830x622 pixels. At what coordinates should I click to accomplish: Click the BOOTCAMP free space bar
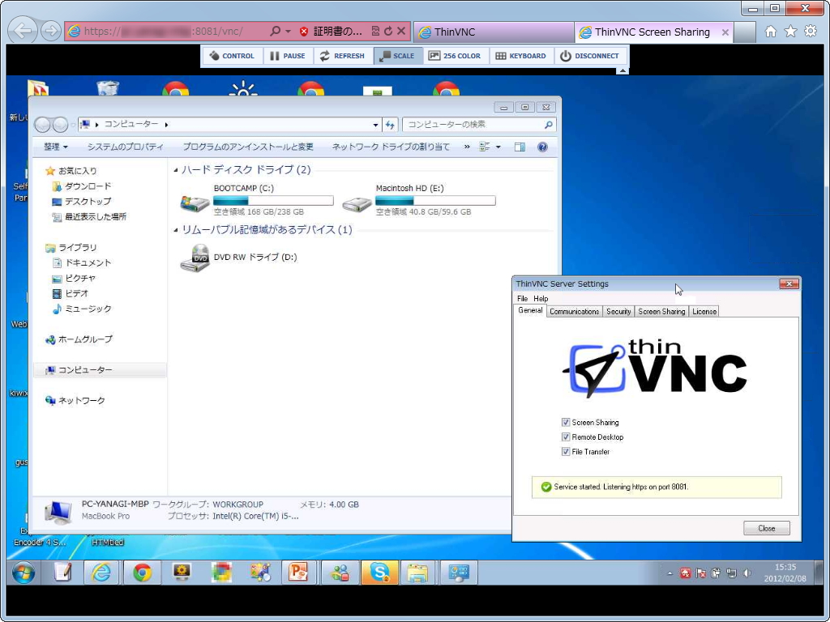pyautogui.click(x=272, y=201)
